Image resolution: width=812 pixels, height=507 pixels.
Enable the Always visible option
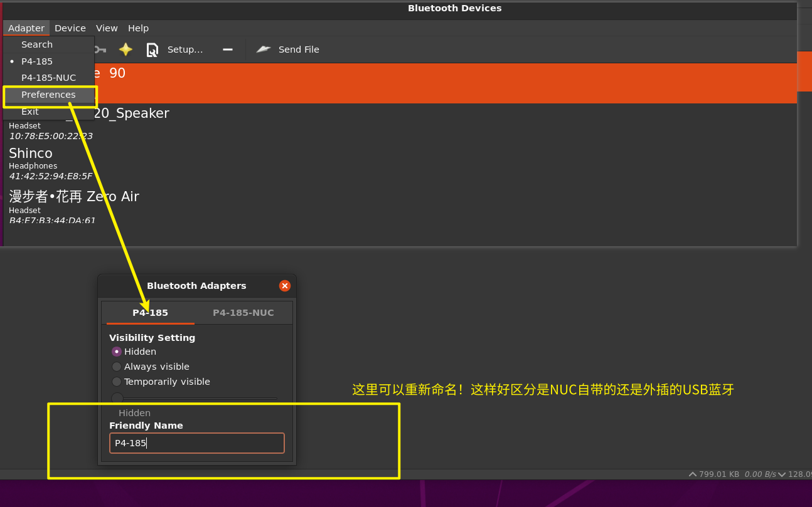(117, 367)
